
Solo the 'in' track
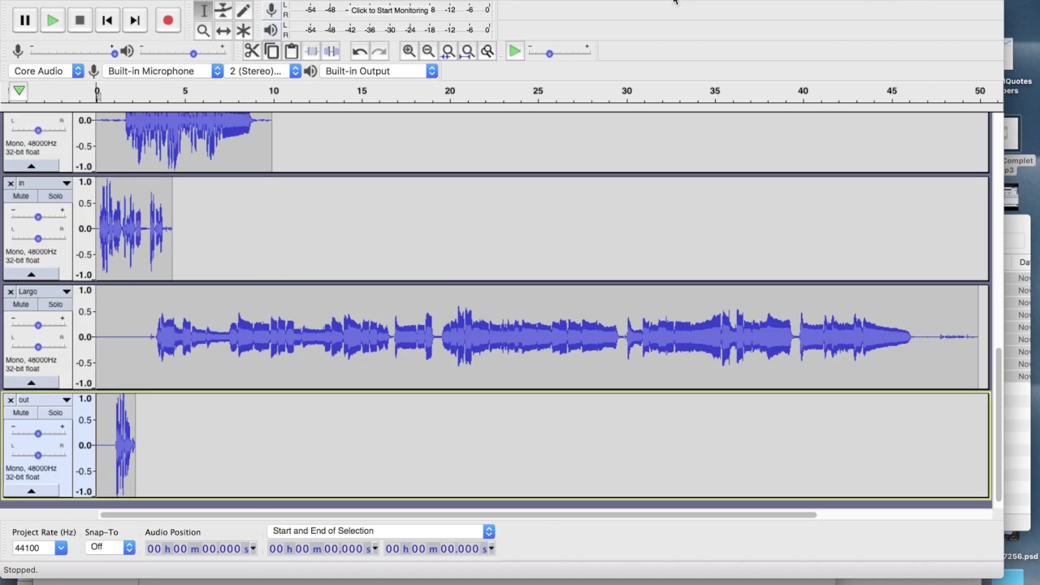point(55,196)
